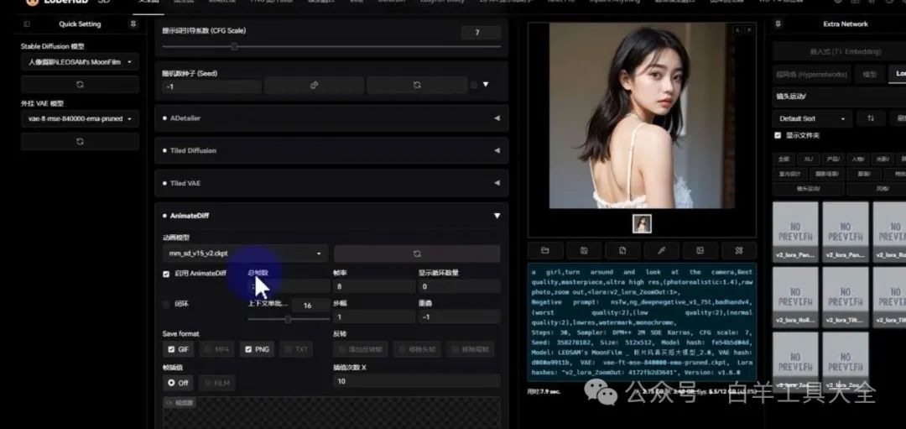Click the 显示循环数量 field showing 0
The width and height of the screenshot is (906, 429).
point(460,285)
